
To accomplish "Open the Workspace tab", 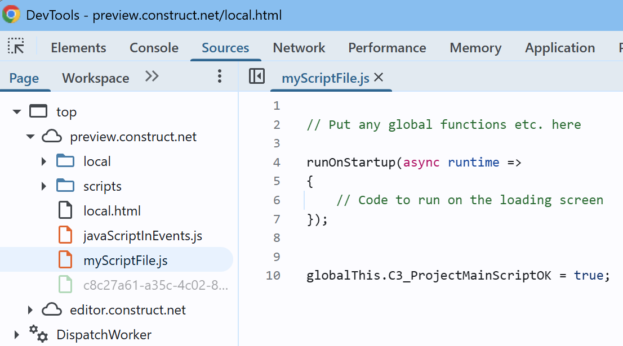I will [x=95, y=78].
